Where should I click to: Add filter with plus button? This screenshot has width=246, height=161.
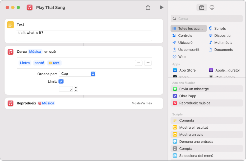point(148,63)
